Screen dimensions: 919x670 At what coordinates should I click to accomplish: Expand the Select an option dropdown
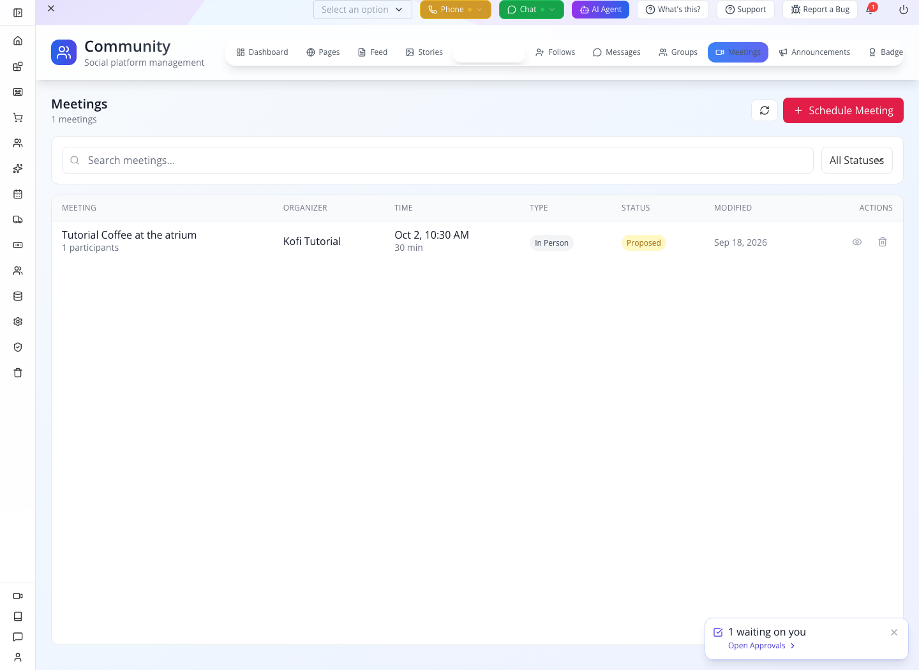point(362,10)
